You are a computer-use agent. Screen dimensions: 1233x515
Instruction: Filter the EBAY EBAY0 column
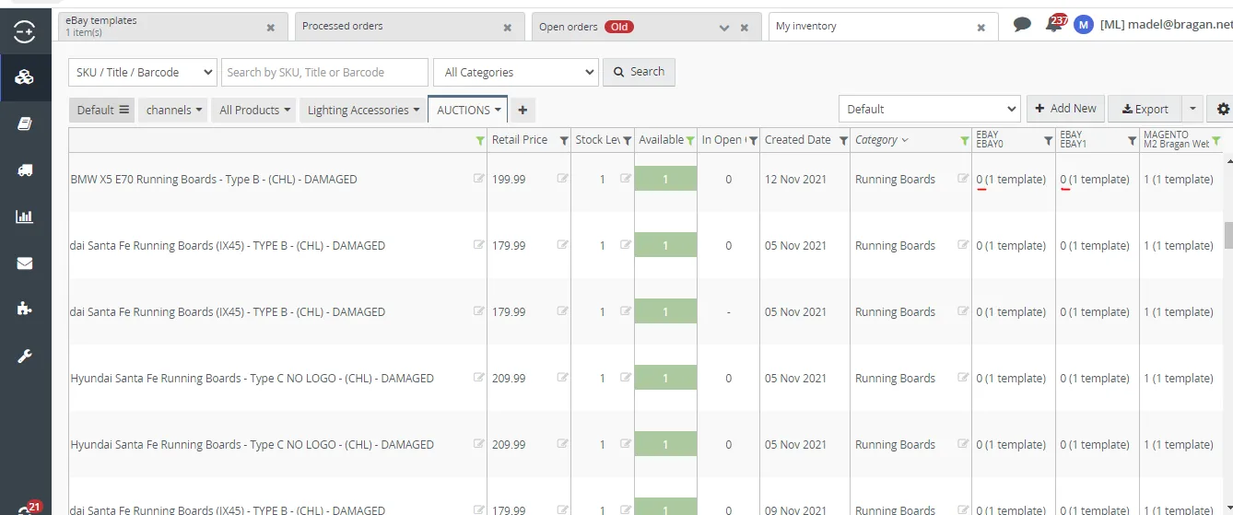point(1048,140)
